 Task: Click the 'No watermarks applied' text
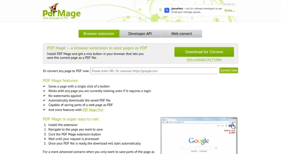pos(65,96)
